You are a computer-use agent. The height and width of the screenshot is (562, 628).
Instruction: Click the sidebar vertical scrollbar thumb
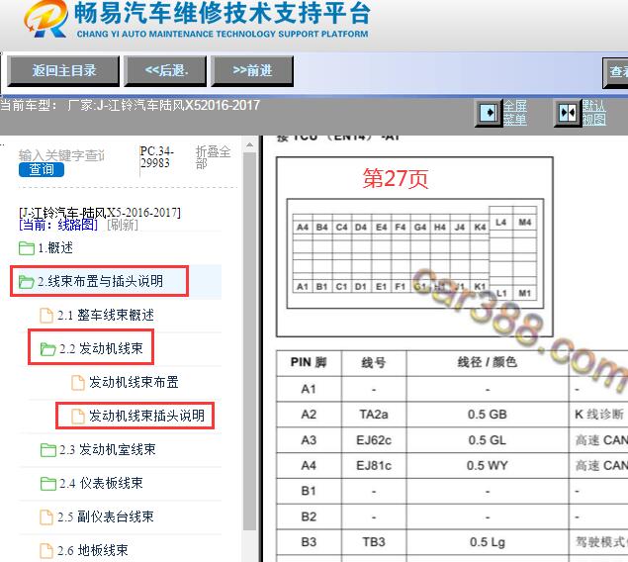coord(250,340)
